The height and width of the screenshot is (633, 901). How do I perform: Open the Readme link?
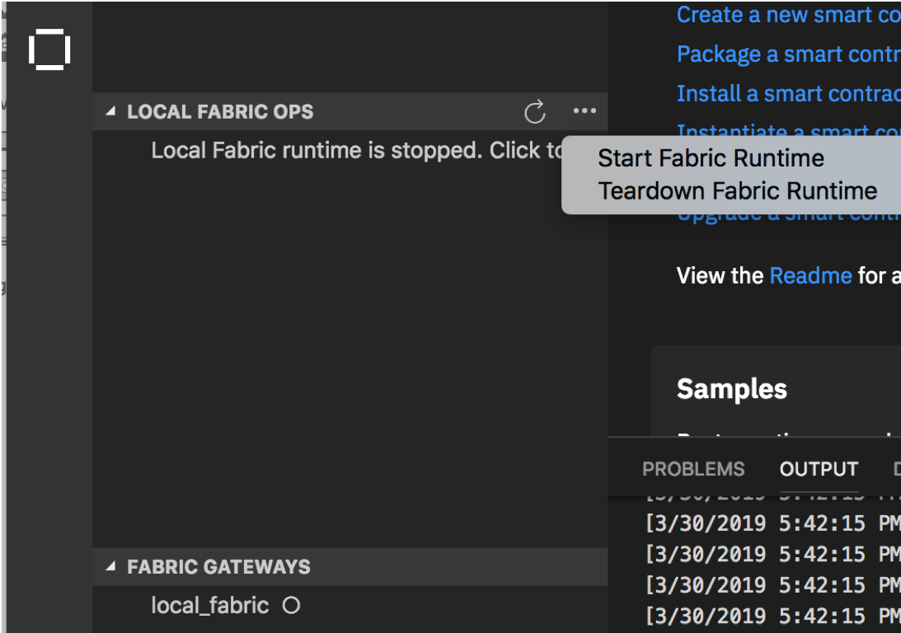click(x=810, y=276)
